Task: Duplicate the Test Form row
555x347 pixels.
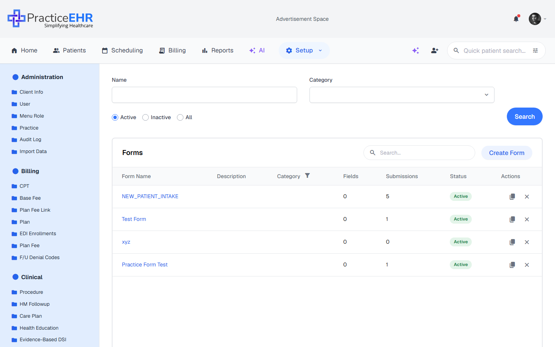Action: point(512,219)
